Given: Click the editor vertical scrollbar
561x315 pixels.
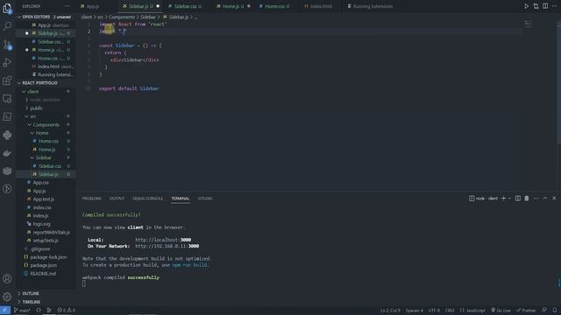Looking at the screenshot, I should pos(558,83).
